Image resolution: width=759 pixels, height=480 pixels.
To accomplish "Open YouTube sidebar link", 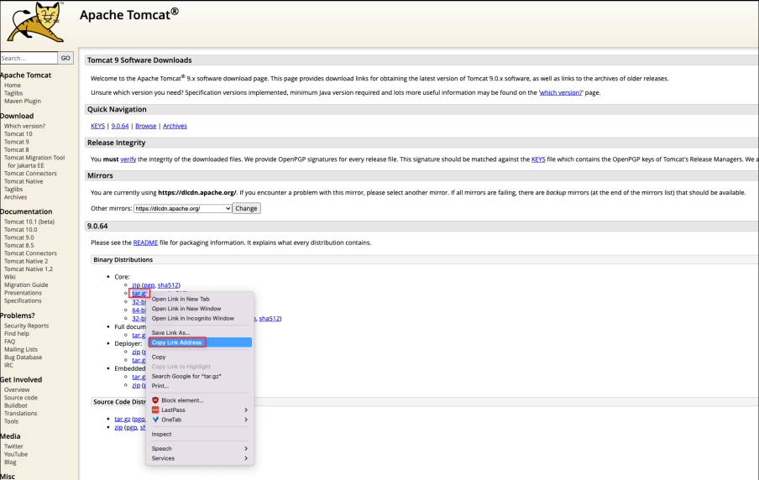I will click(16, 454).
